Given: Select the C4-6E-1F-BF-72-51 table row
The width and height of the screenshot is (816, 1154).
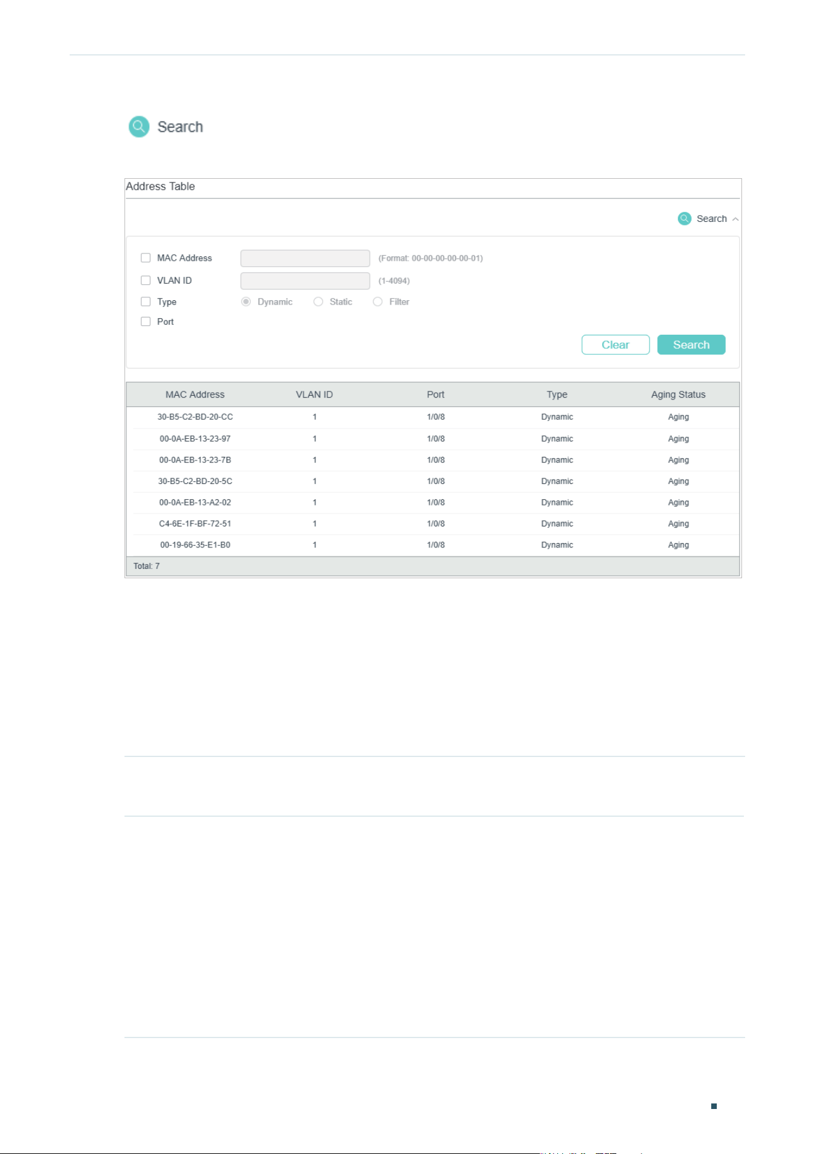Looking at the screenshot, I should pos(433,524).
